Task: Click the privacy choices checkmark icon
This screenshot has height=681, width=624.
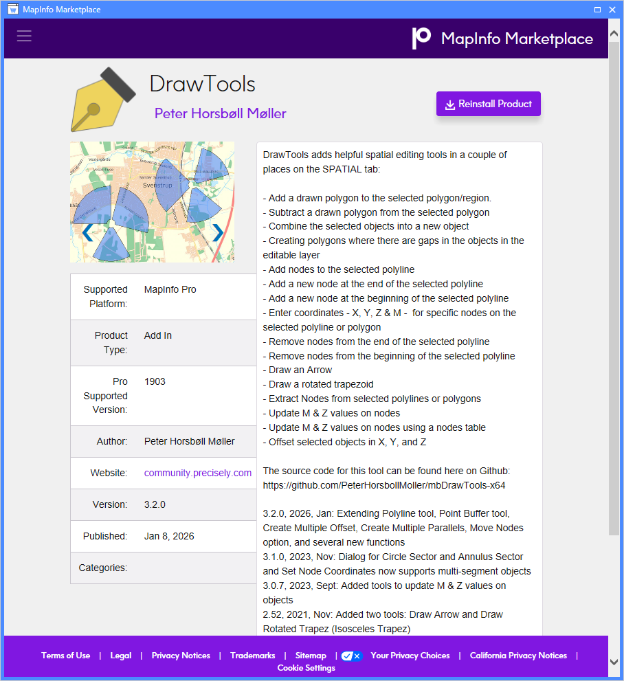Action: (351, 656)
